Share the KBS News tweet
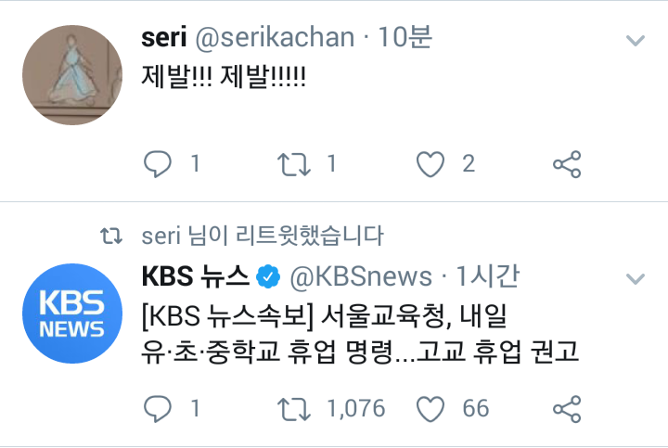Screen dimensions: 668x448 click(x=567, y=408)
